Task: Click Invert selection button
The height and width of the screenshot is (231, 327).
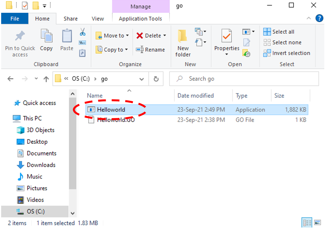Action: (287, 53)
